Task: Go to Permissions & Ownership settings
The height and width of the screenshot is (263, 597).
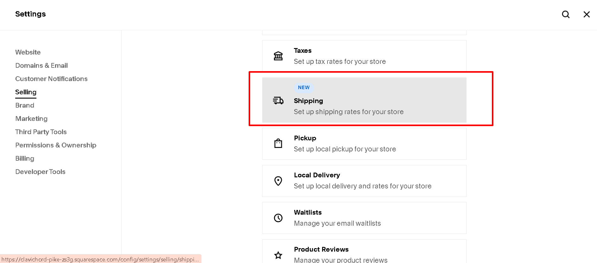Action: tap(56, 145)
